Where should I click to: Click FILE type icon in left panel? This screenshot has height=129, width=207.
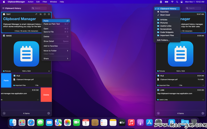tap(14, 76)
